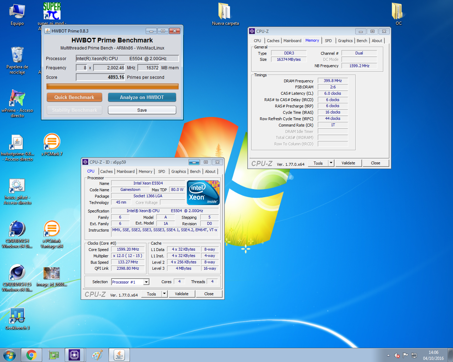Image resolution: width=453 pixels, height=362 pixels.
Task: Open SPD tab in CPU-Z ID window
Action: coord(162,171)
